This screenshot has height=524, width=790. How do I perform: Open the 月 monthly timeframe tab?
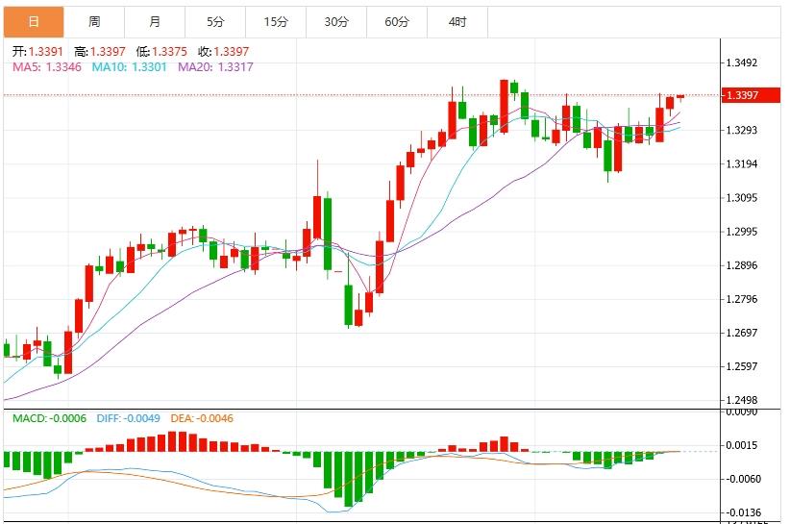click(x=155, y=21)
